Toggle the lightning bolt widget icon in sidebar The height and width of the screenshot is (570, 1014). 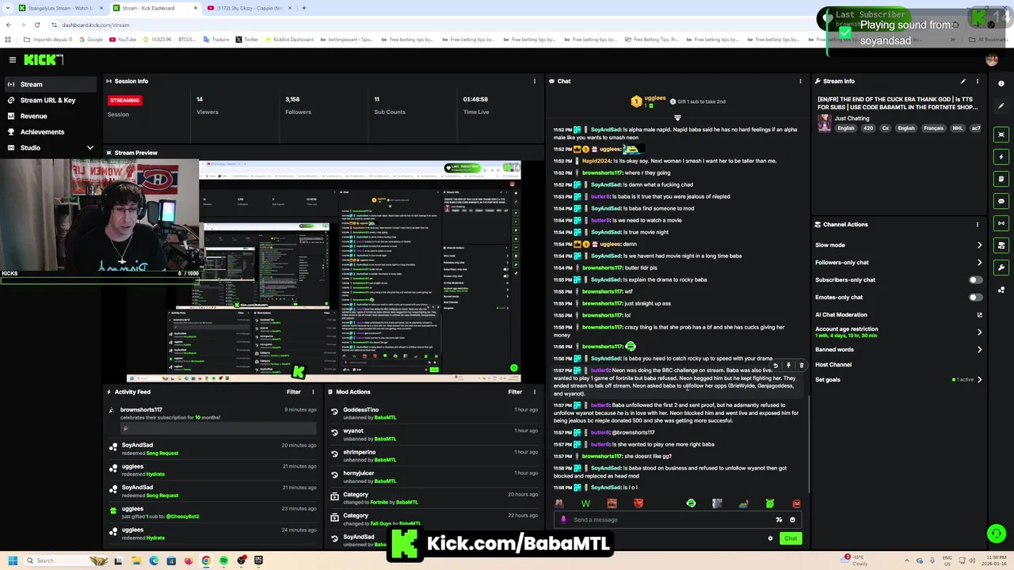(1001, 157)
